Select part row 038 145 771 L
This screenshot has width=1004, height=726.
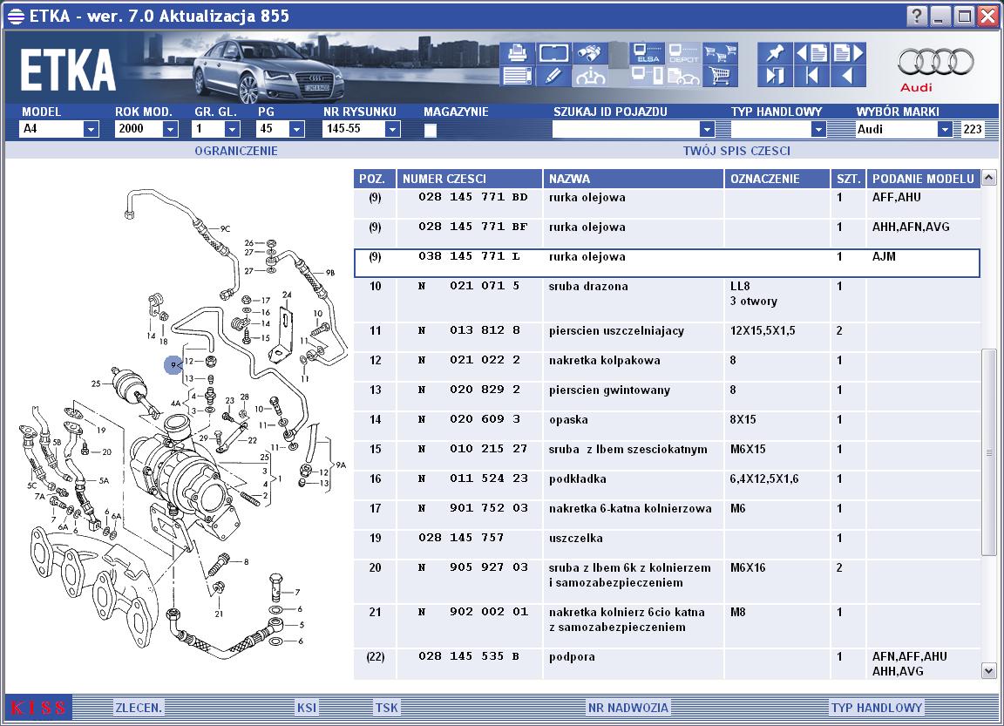[x=667, y=262]
